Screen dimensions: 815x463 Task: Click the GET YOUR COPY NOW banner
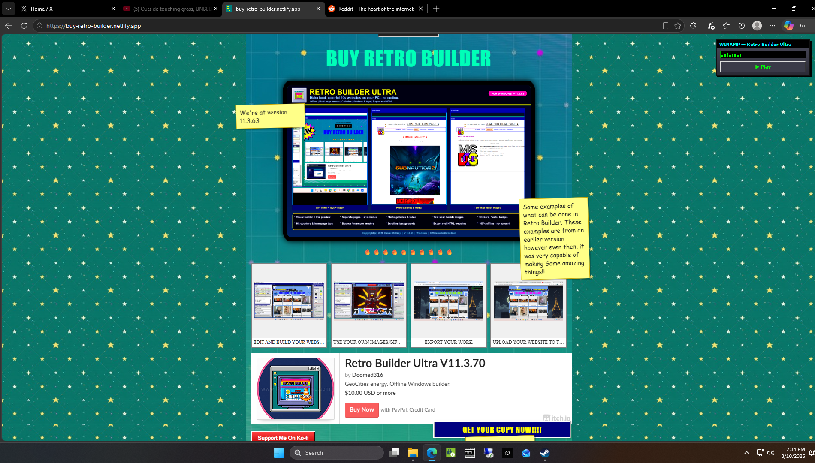[x=502, y=430]
